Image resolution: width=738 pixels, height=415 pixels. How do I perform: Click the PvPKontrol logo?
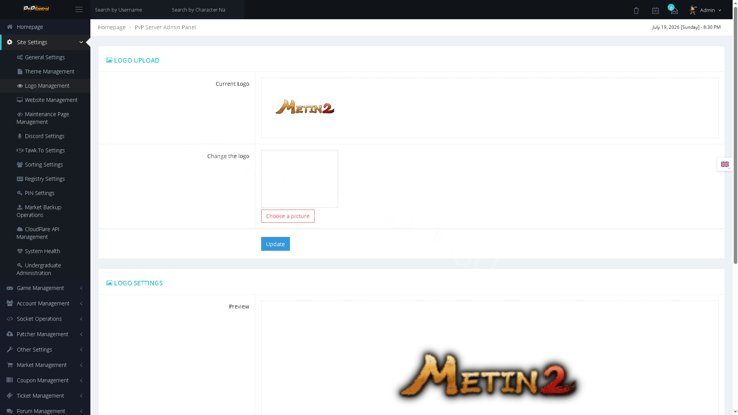tap(37, 9)
